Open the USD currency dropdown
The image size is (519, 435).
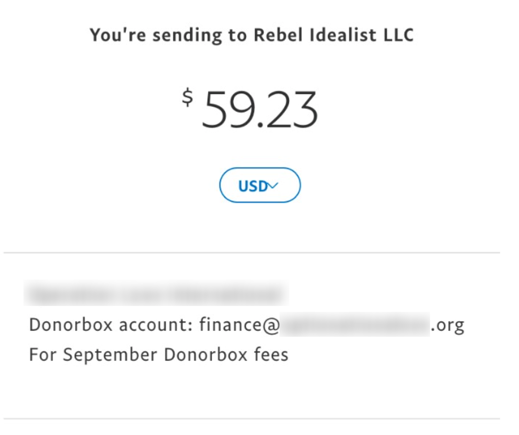(x=259, y=185)
